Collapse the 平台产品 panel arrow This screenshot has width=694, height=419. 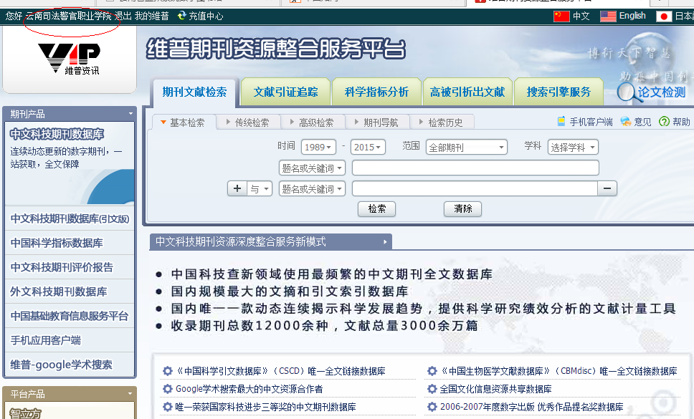(x=130, y=393)
